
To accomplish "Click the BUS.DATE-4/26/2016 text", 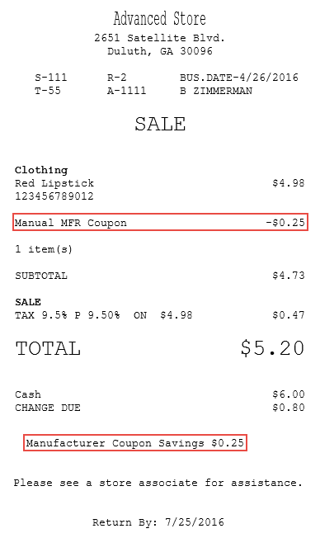I will (239, 78).
